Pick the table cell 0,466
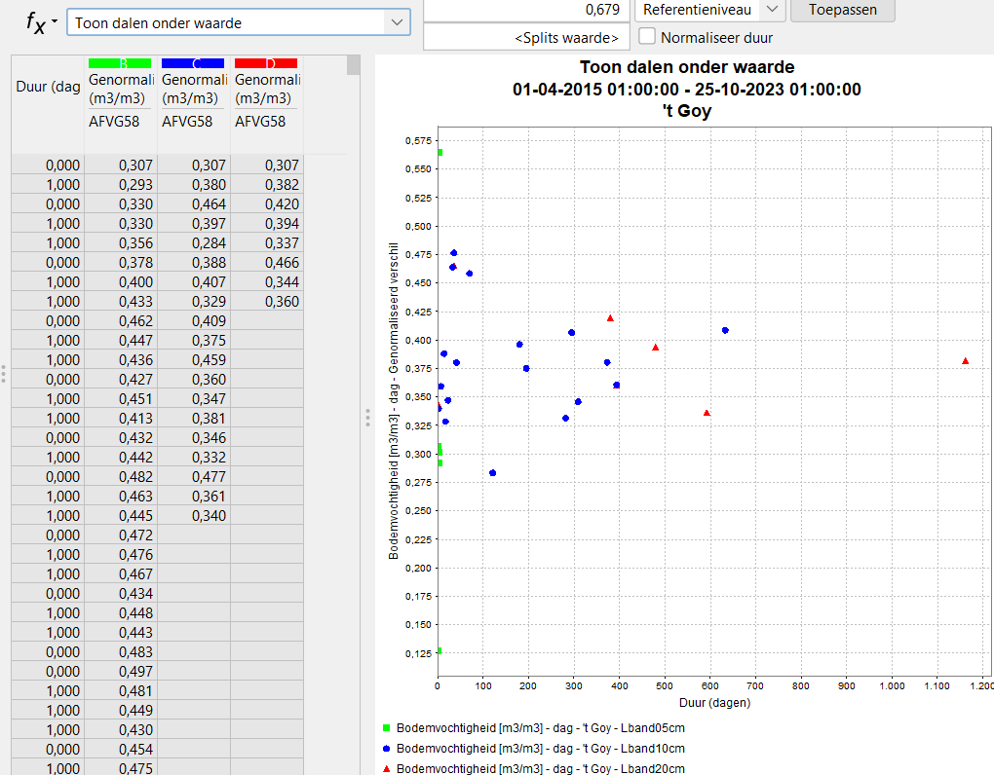 (x=266, y=262)
